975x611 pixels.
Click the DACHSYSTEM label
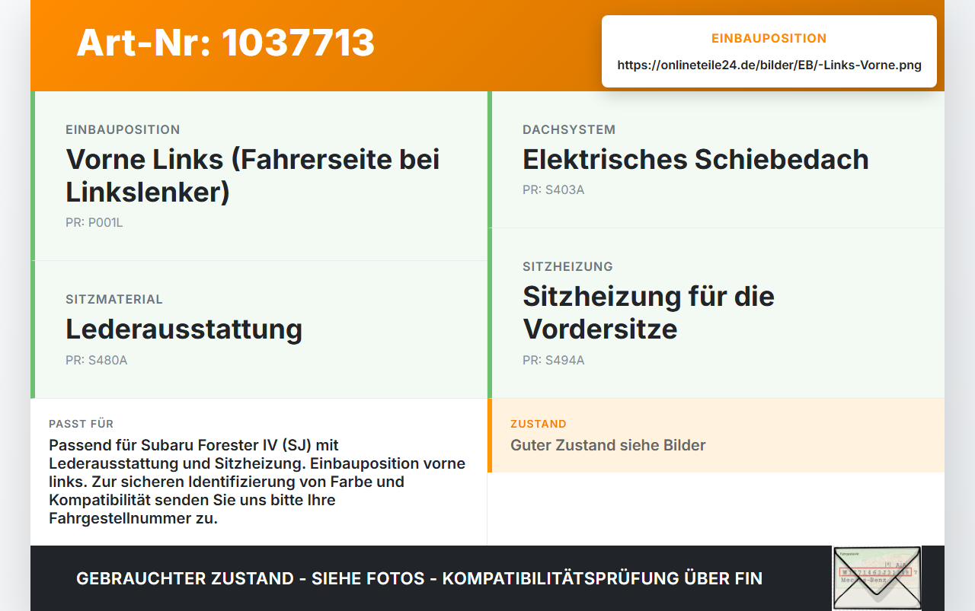(569, 129)
